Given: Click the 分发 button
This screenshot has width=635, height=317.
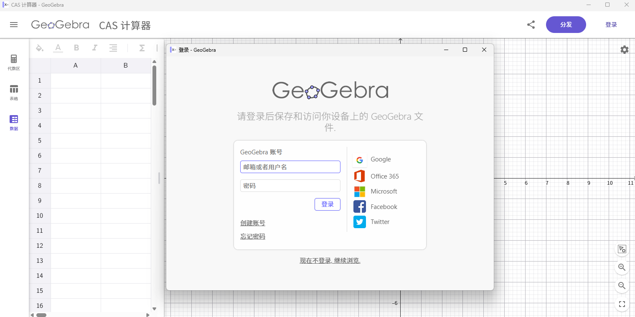Looking at the screenshot, I should 566,25.
